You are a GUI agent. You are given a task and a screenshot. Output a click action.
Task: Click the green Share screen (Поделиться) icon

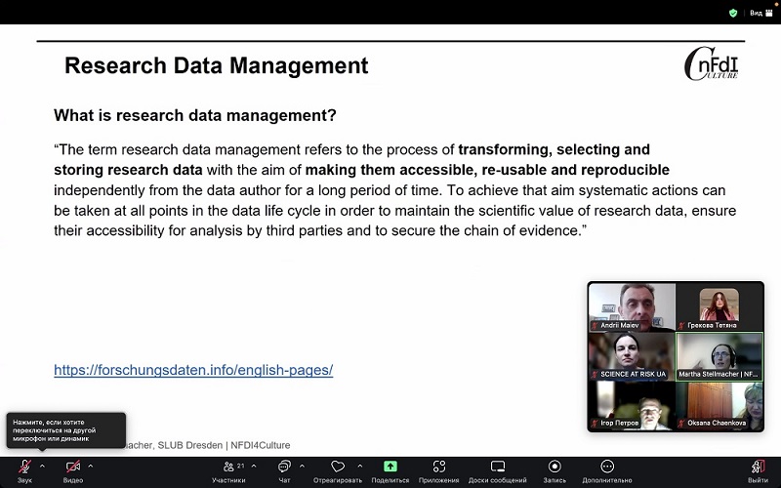pos(390,468)
